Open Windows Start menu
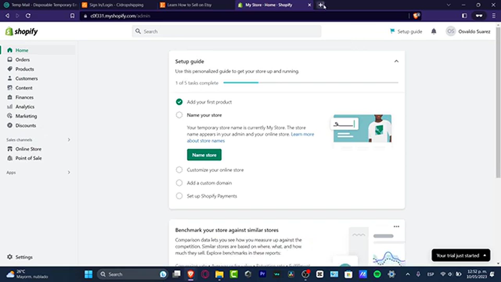Viewport: 501px width, 282px height. pos(88,274)
